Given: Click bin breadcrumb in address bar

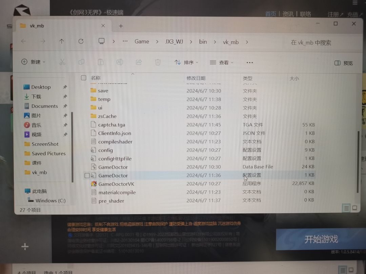Looking at the screenshot, I should click(x=203, y=42).
